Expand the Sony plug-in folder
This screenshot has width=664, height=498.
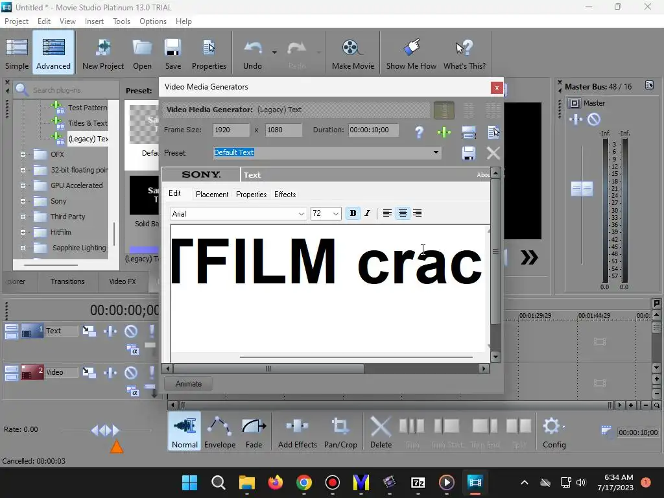click(23, 201)
